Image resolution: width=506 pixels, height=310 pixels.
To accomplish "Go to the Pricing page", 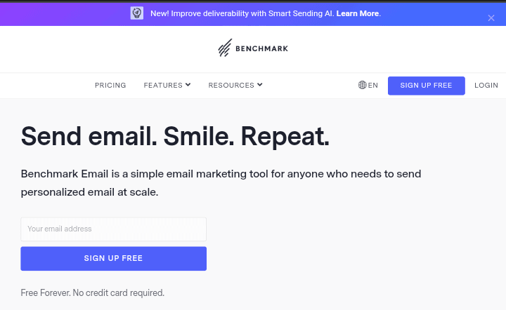I will 110,86.
